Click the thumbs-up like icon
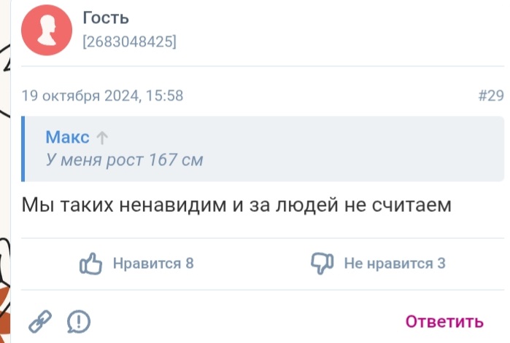The width and height of the screenshot is (510, 343). coord(90,264)
